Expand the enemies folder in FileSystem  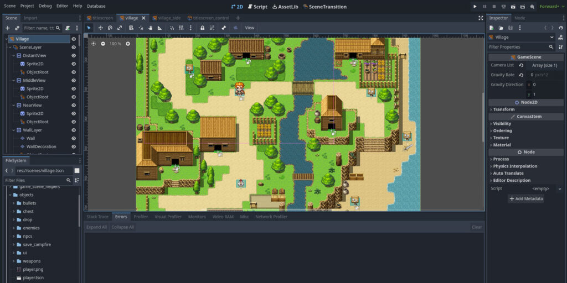click(x=13, y=228)
